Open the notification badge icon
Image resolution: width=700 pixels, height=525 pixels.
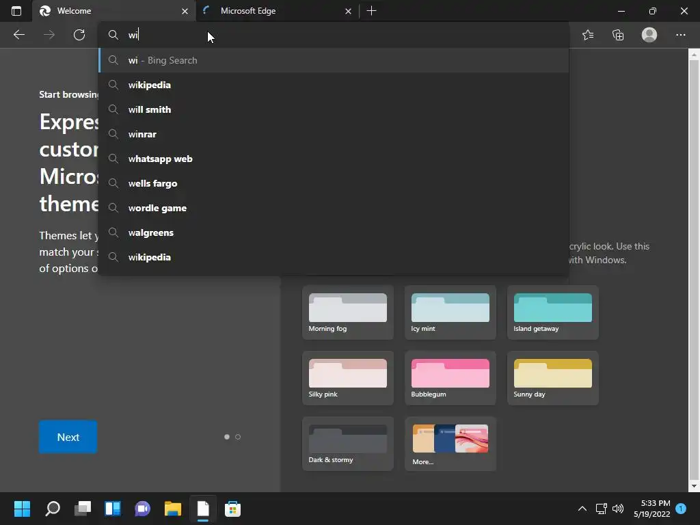(x=681, y=509)
